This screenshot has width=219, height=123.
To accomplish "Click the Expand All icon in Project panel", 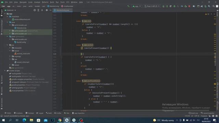I will click(38, 10).
